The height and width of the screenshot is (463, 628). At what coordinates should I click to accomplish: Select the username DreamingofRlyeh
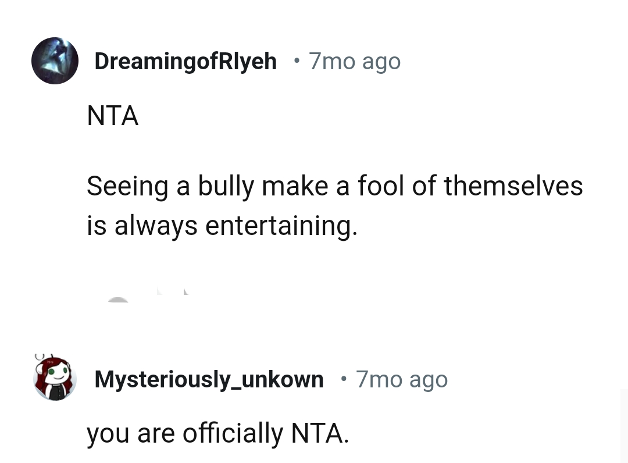click(x=185, y=61)
